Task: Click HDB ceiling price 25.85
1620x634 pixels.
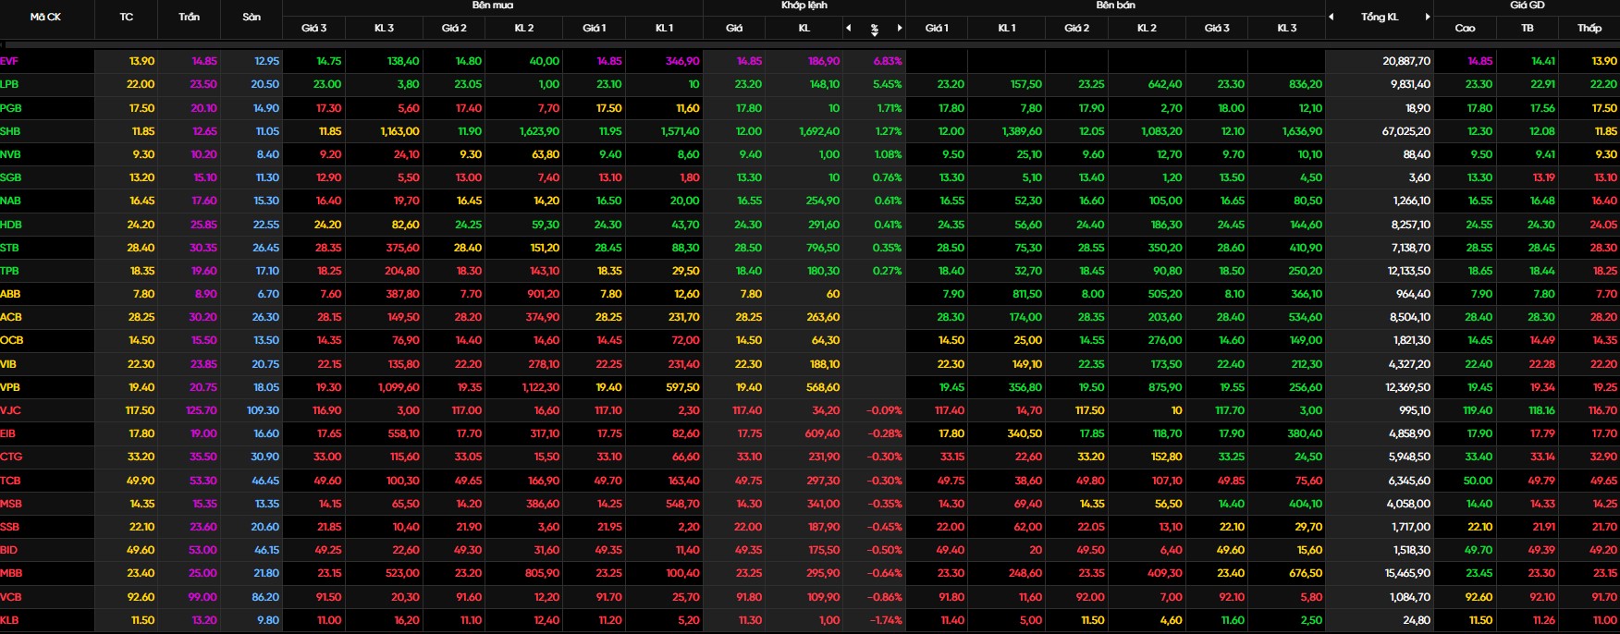Action: point(203,225)
